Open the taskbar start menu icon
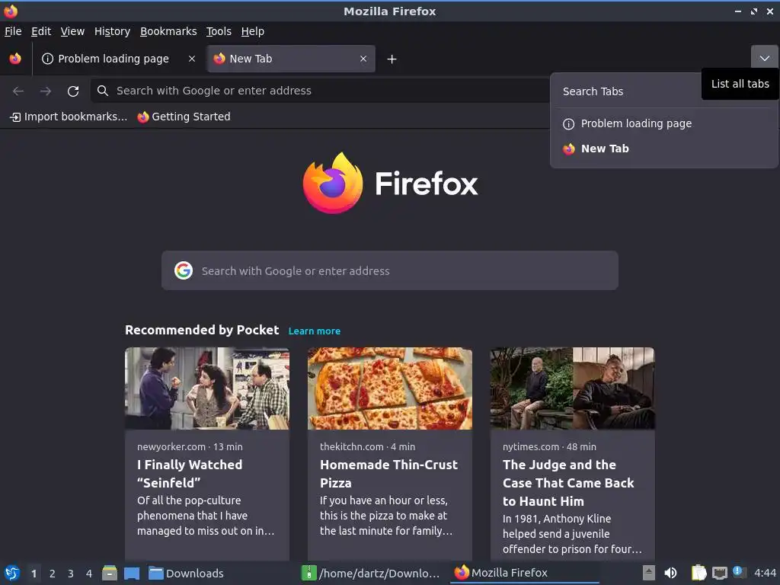The height and width of the screenshot is (585, 780). 12,573
